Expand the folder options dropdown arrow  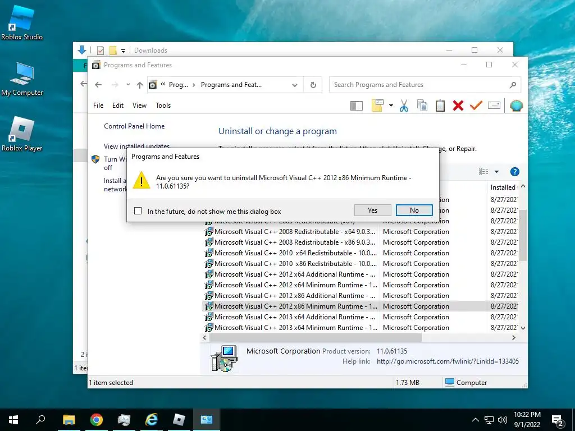point(391,106)
